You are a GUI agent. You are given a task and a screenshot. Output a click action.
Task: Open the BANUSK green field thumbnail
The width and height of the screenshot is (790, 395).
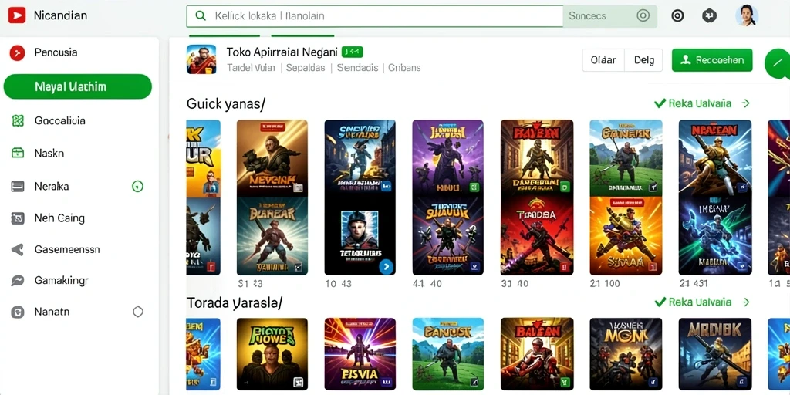pyautogui.click(x=448, y=353)
